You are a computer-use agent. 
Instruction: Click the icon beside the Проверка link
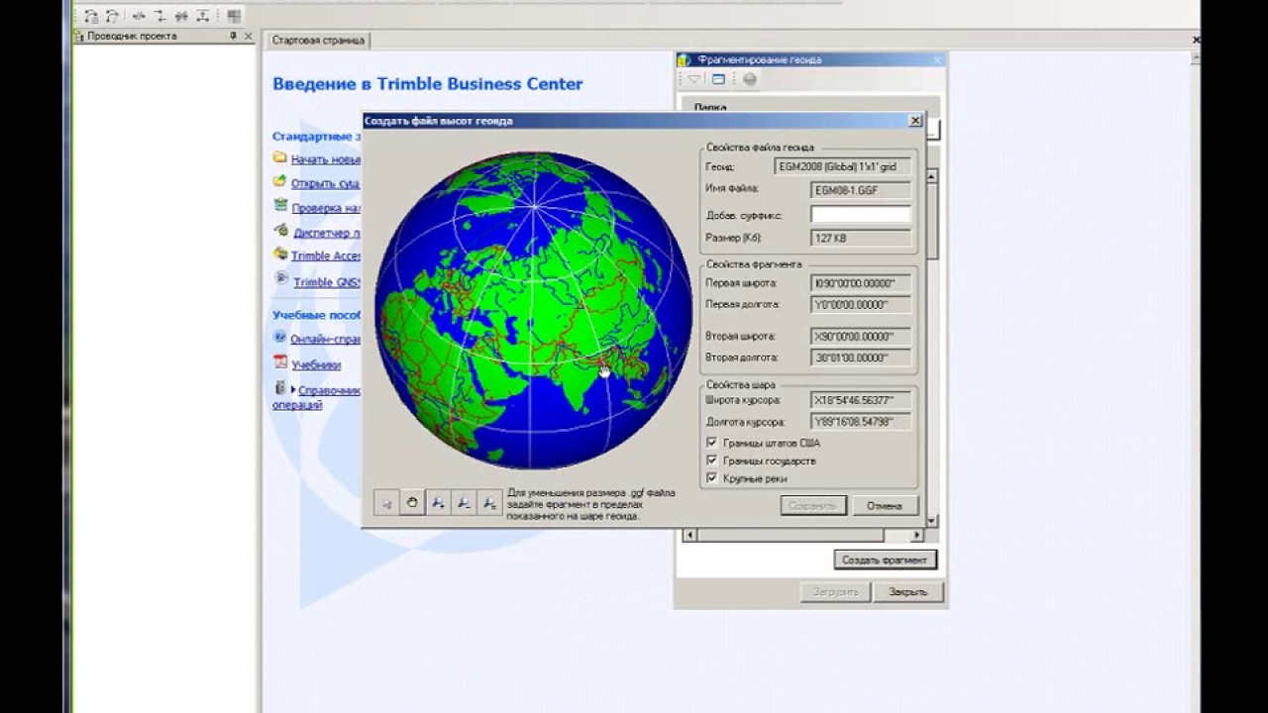[281, 207]
